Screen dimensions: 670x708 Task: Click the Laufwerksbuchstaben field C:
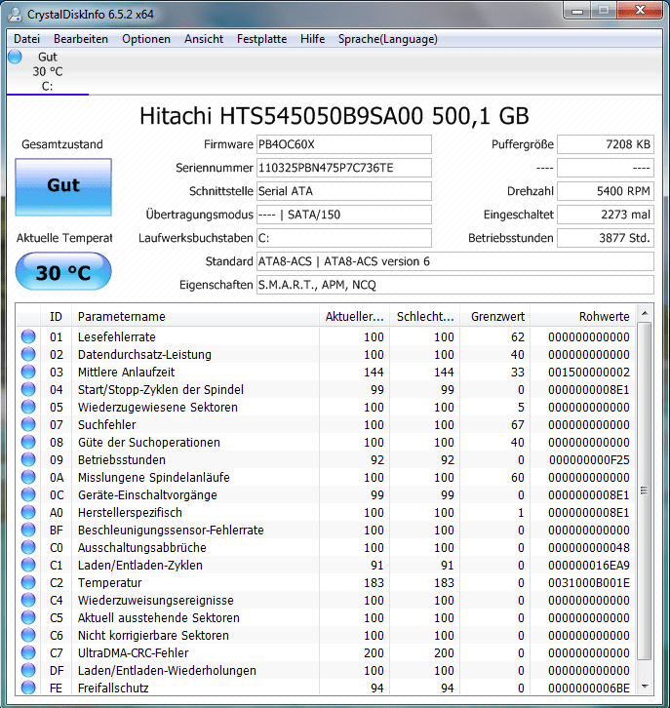(344, 238)
